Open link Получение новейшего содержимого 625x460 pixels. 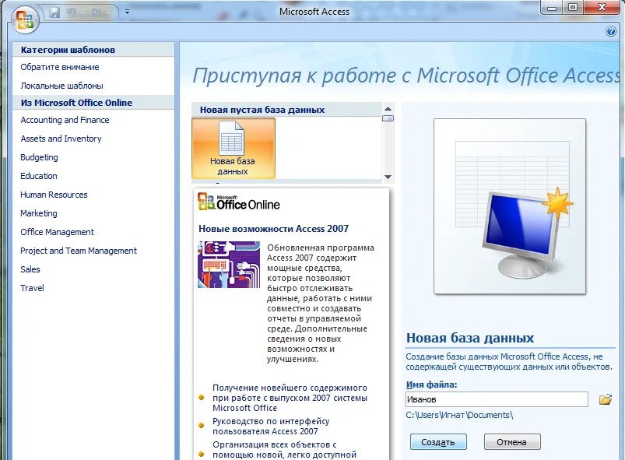290,398
